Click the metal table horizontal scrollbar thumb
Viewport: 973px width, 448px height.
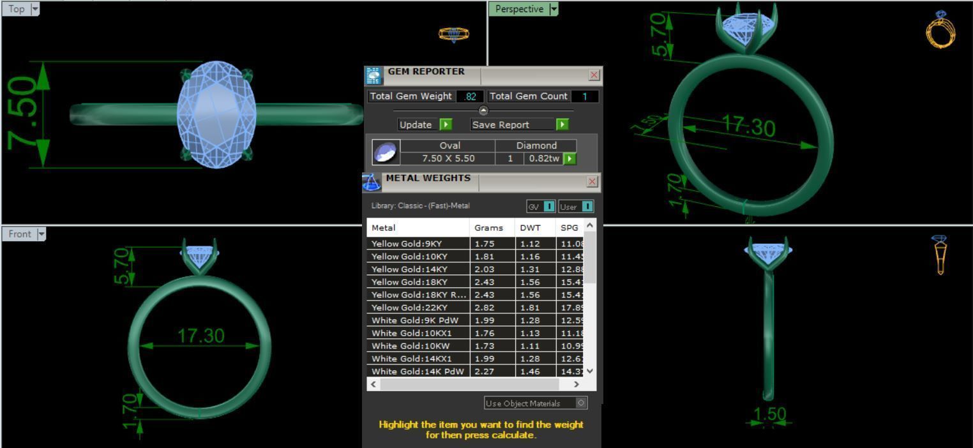[x=469, y=384]
